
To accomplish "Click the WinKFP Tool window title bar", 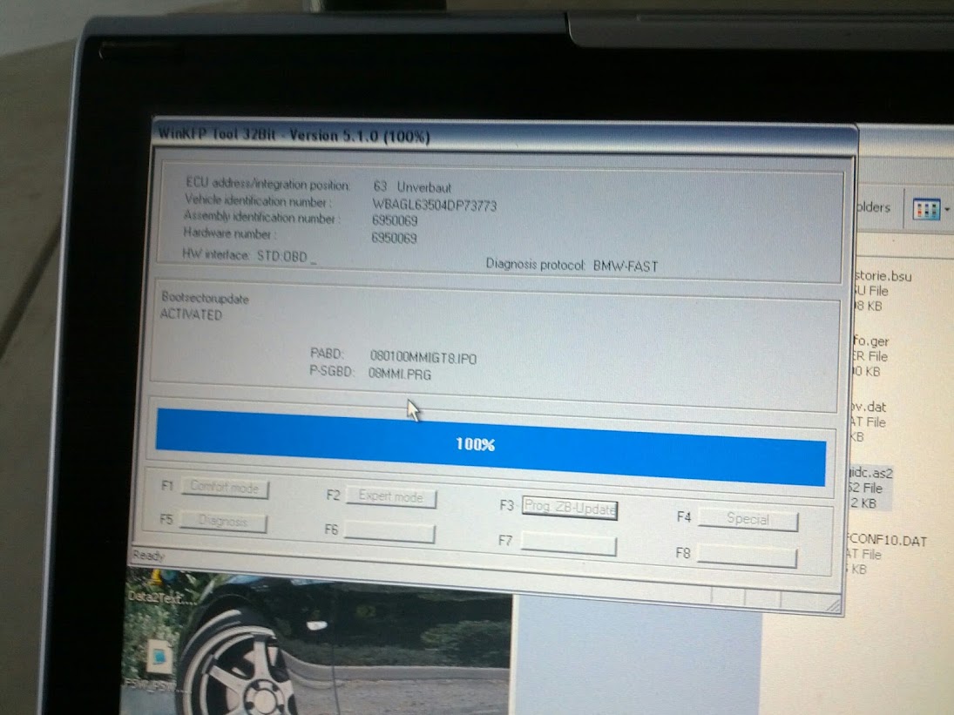I will tap(504, 138).
